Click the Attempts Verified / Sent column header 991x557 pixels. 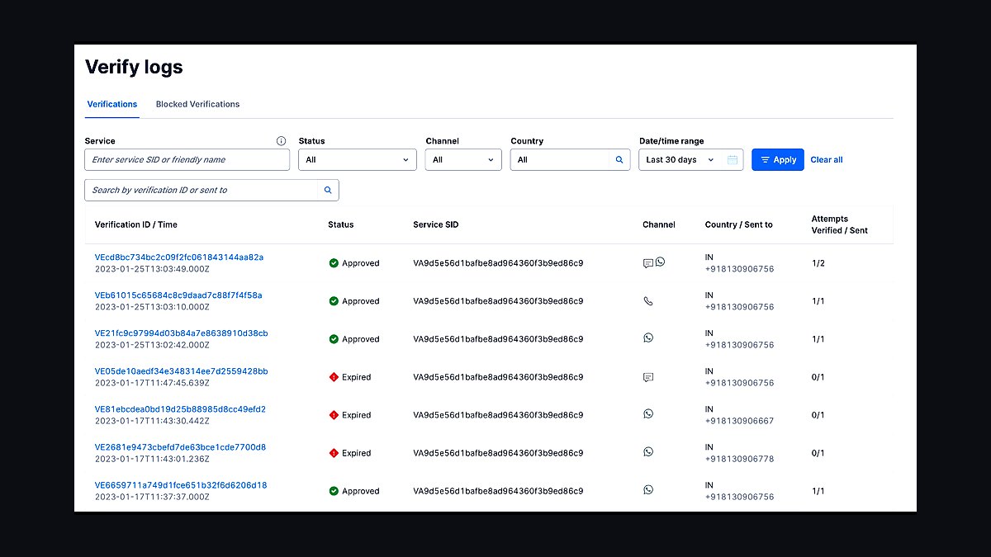click(x=840, y=224)
